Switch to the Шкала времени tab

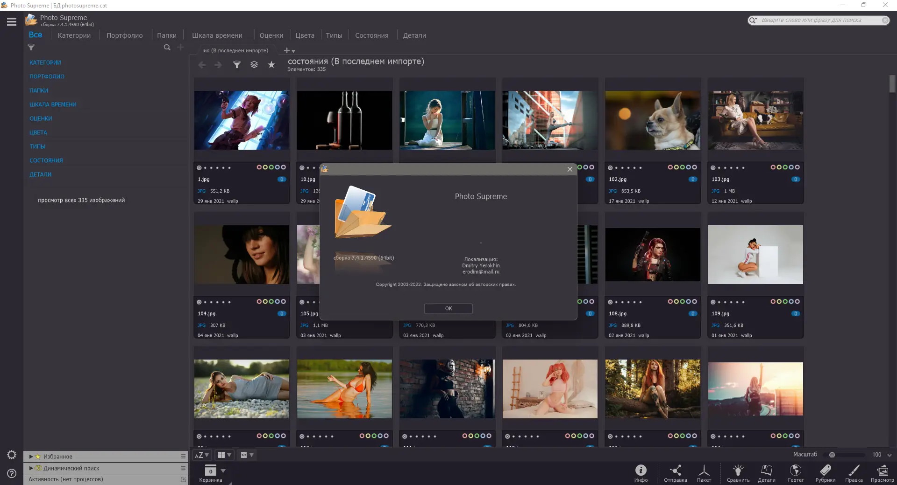(x=217, y=35)
